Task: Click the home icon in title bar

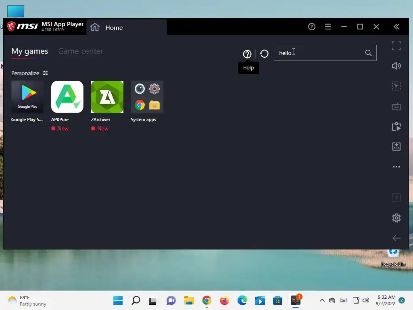Action: click(95, 27)
